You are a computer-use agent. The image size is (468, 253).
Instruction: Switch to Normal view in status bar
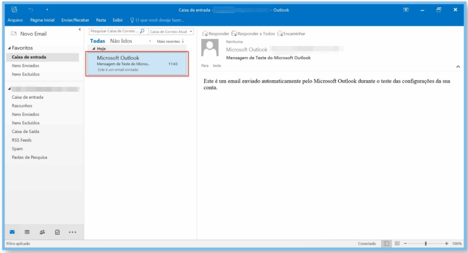coord(387,244)
